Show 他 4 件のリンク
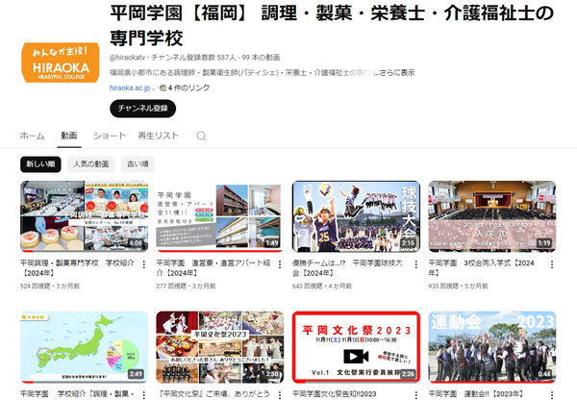 [185, 87]
